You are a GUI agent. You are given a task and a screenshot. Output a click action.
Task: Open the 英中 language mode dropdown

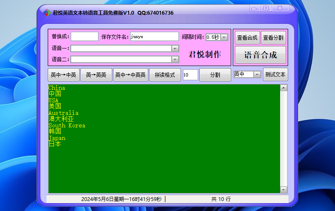257,74
